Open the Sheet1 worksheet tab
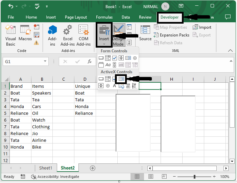237x183 pixels. tap(46, 168)
